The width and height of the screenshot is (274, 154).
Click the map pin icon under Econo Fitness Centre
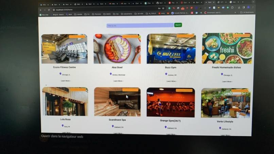point(61,74)
